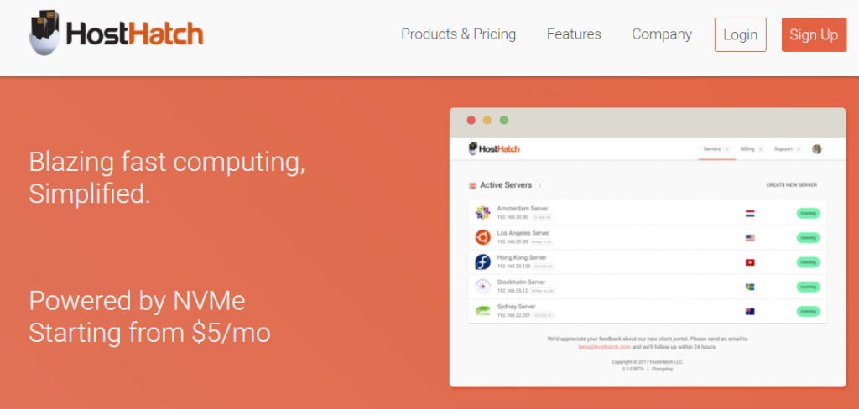Screen dimensions: 859x409
Task: Click the Sweden flag on Stockholm row
Action: 750,287
